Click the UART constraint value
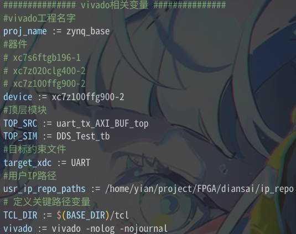Viewport: 296px width, 234px height. (x=81, y=163)
